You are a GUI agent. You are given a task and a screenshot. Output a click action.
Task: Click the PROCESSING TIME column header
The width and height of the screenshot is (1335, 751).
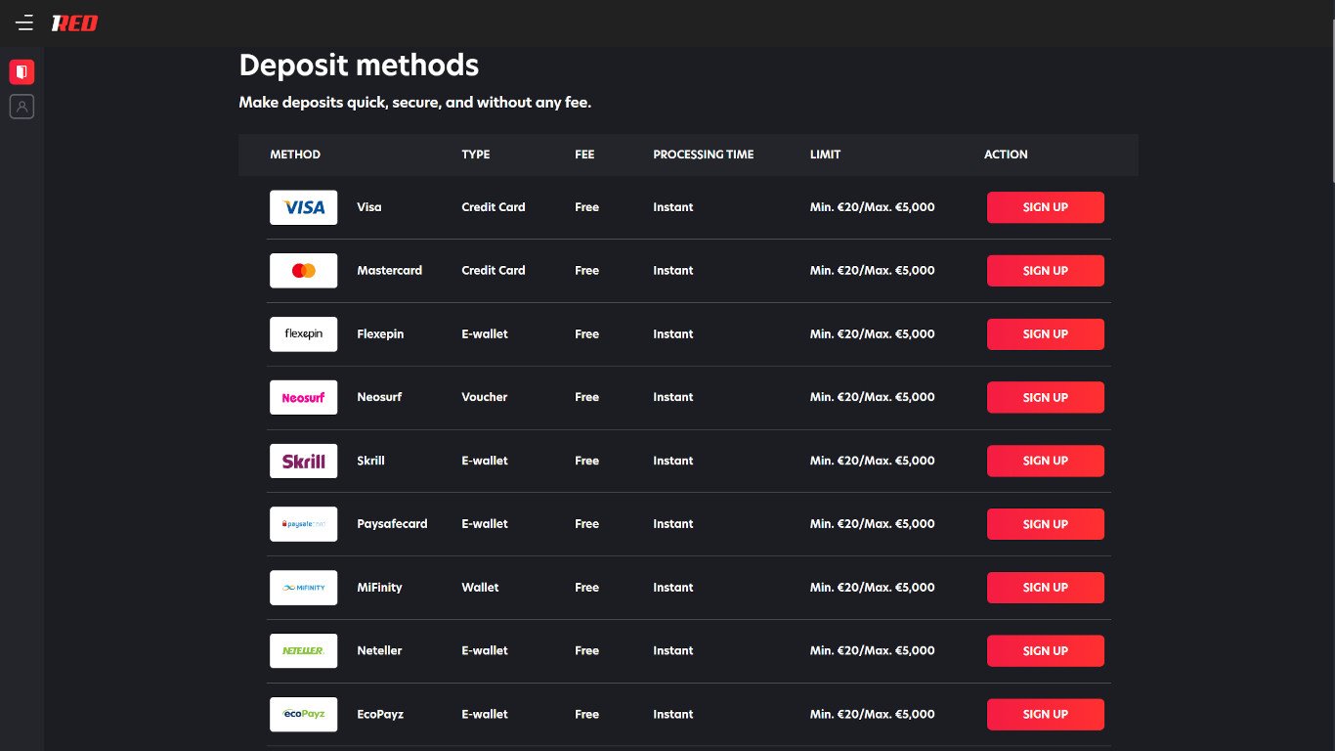(x=704, y=155)
